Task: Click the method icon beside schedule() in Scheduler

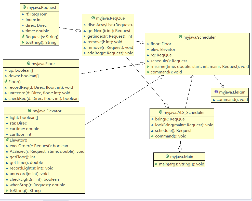Action: pos(148,61)
